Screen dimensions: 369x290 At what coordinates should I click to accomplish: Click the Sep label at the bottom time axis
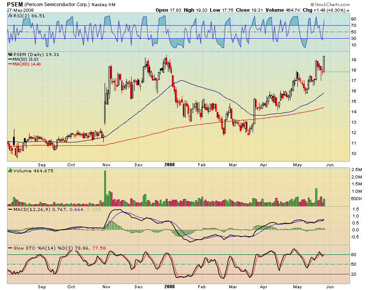(42, 287)
